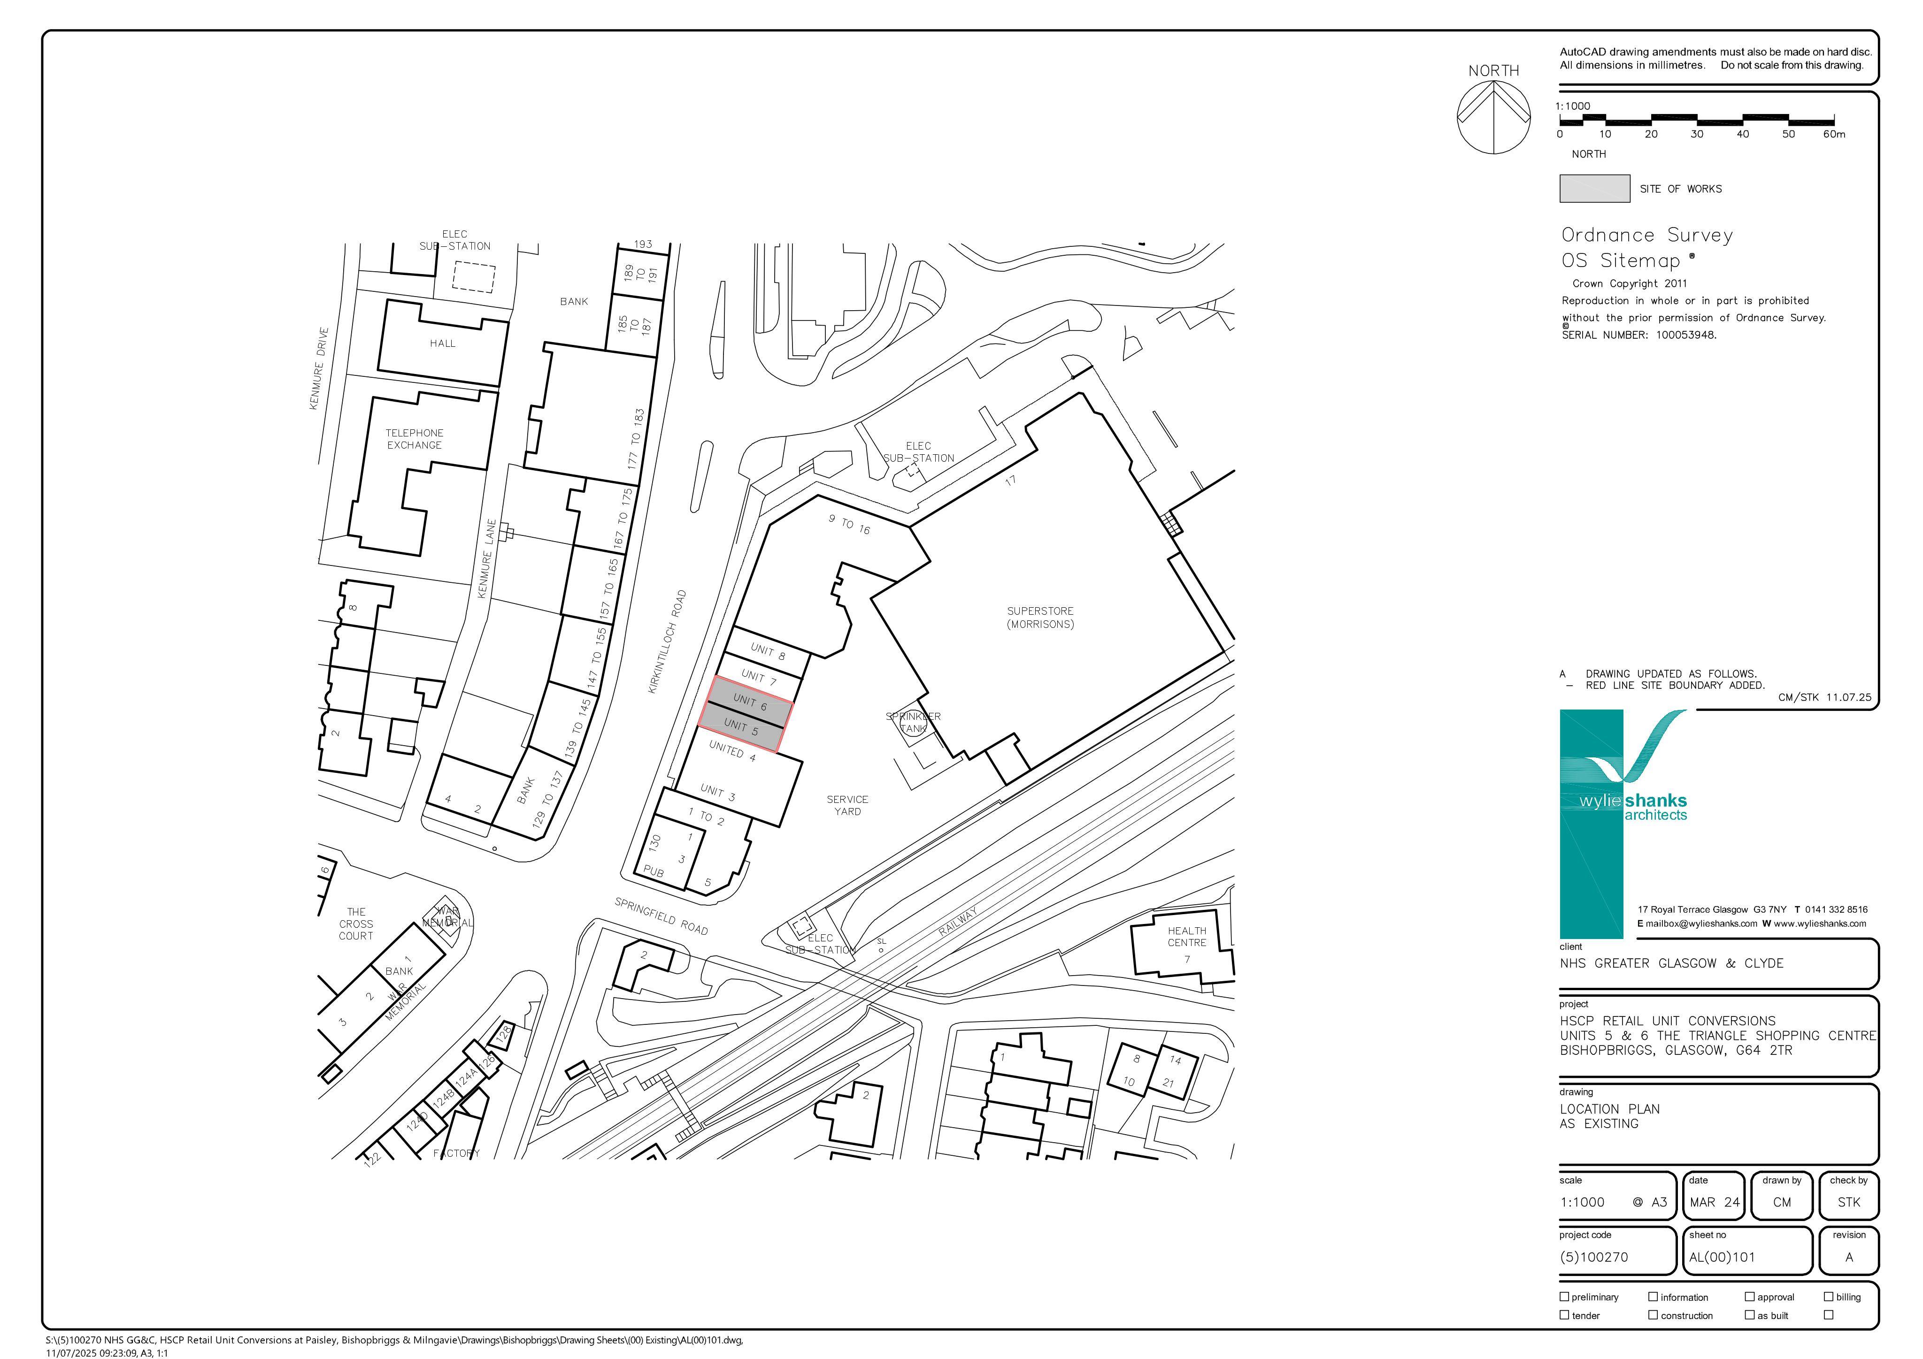Click the SERIAL NUMBER: 100053948 text
The width and height of the screenshot is (1923, 1359).
pyautogui.click(x=1639, y=334)
